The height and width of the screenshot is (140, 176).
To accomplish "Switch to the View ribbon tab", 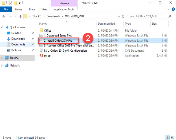I will tap(44, 10).
